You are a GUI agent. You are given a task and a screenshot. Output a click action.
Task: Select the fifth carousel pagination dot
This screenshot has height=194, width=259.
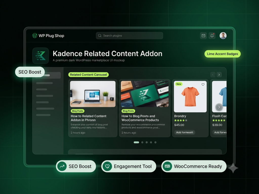click(156, 142)
